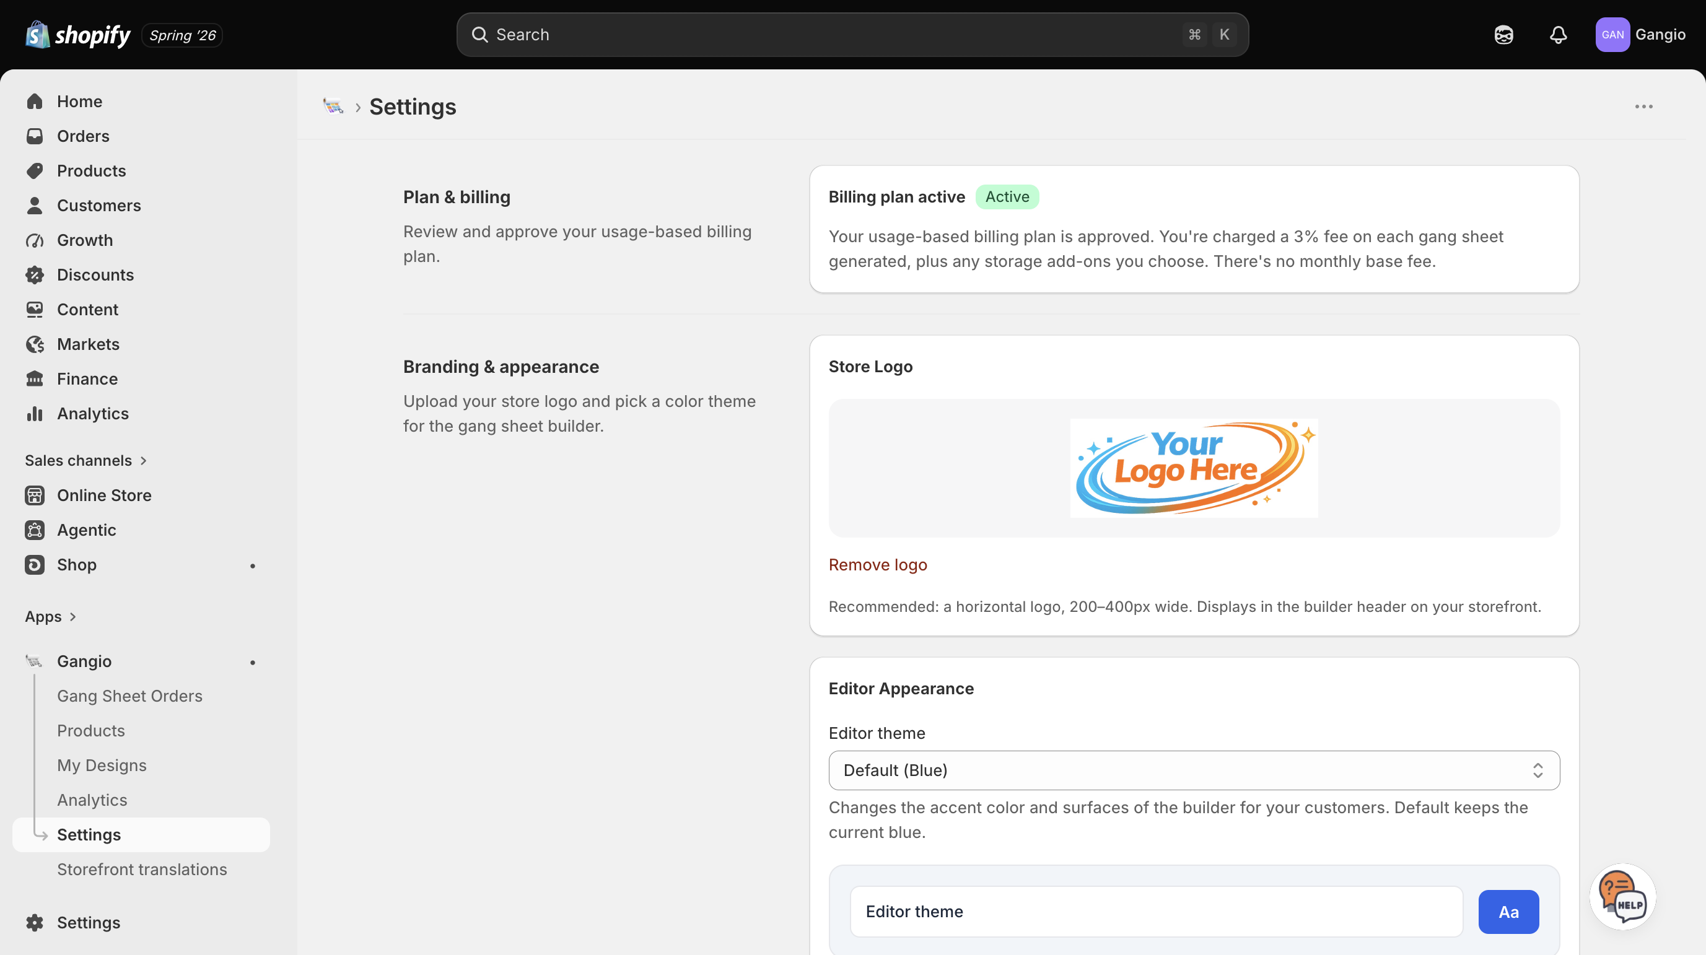Click Remove logo link
The height and width of the screenshot is (955, 1706).
pos(878,565)
